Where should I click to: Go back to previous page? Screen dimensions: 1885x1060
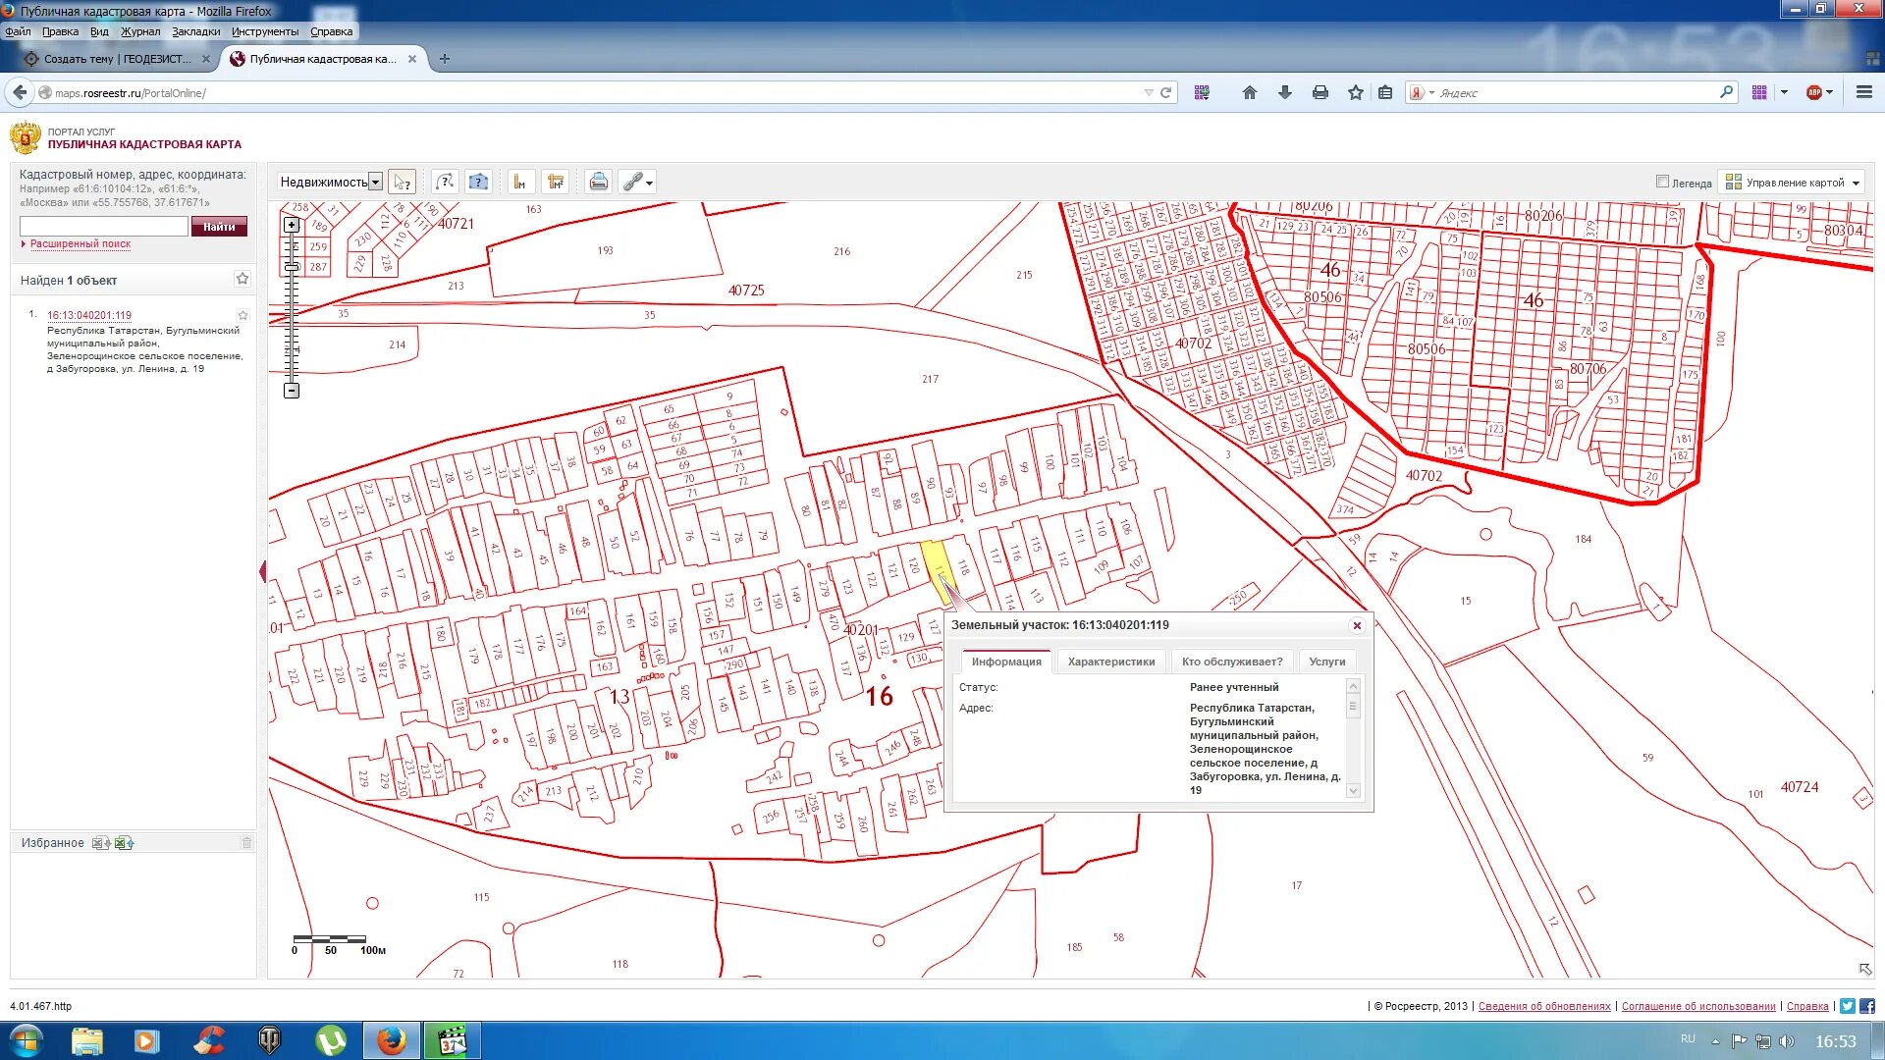pyautogui.click(x=20, y=92)
